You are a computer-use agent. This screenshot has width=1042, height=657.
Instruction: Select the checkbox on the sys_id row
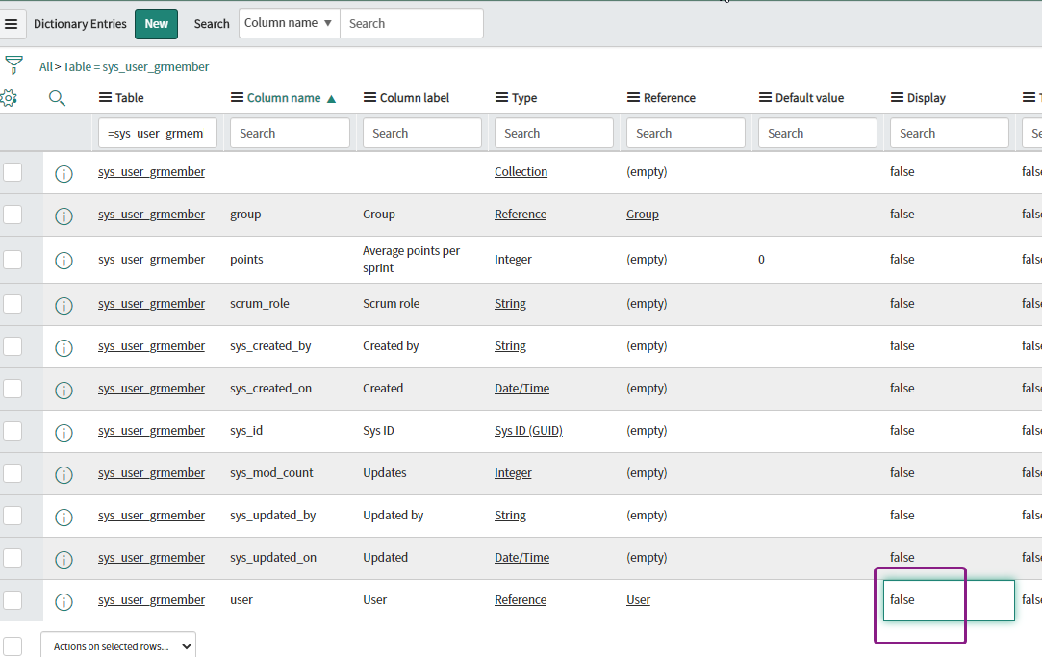[x=13, y=431]
